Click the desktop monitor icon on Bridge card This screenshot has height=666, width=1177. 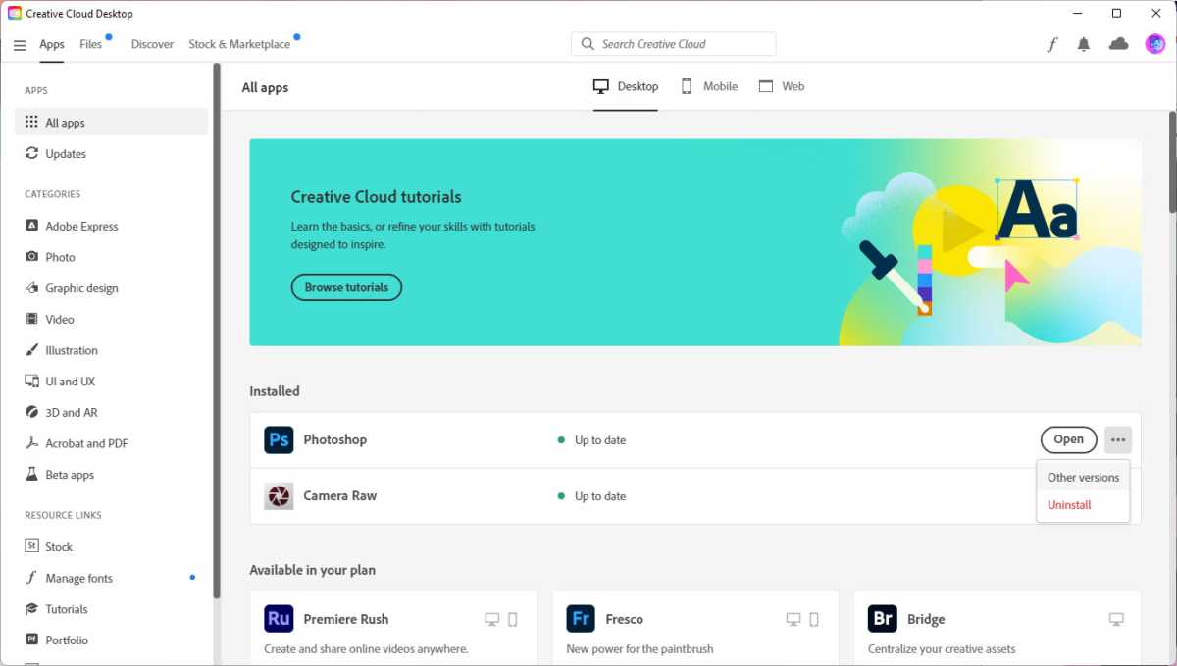pos(1116,619)
